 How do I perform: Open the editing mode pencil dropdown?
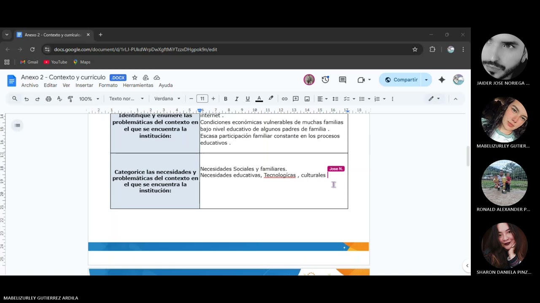[x=434, y=99]
